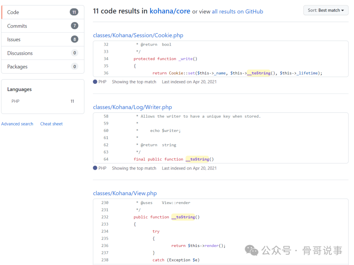Open classes/Kohana/Session/Cookie.php file

(138, 35)
